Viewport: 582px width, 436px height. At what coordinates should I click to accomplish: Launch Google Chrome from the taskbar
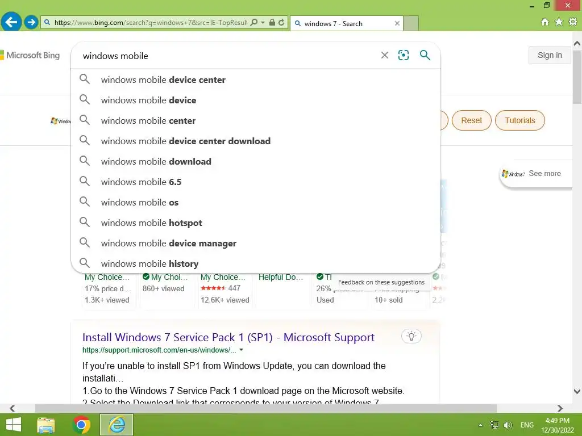(81, 425)
